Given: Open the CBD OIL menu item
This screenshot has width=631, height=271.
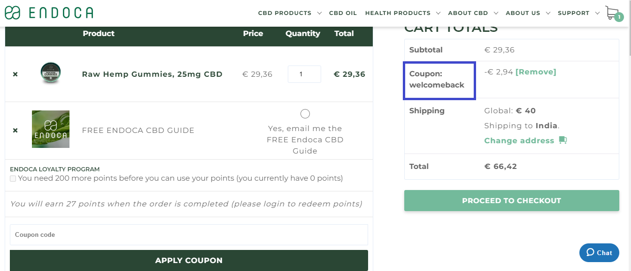Looking at the screenshot, I should 343,13.
